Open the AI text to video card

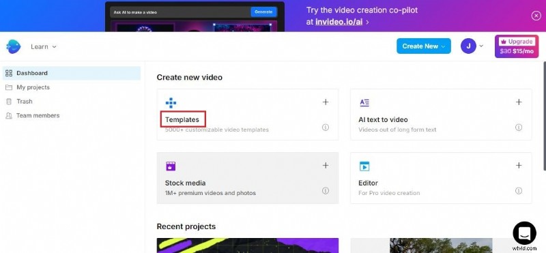pyautogui.click(x=441, y=115)
